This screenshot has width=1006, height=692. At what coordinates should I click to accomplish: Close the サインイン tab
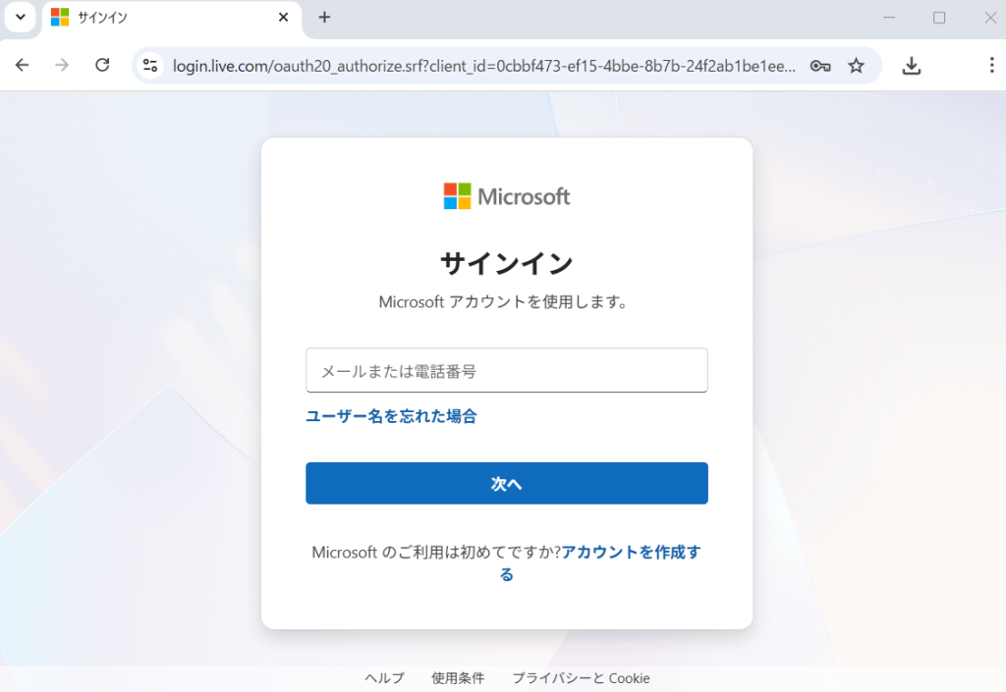pyautogui.click(x=283, y=18)
